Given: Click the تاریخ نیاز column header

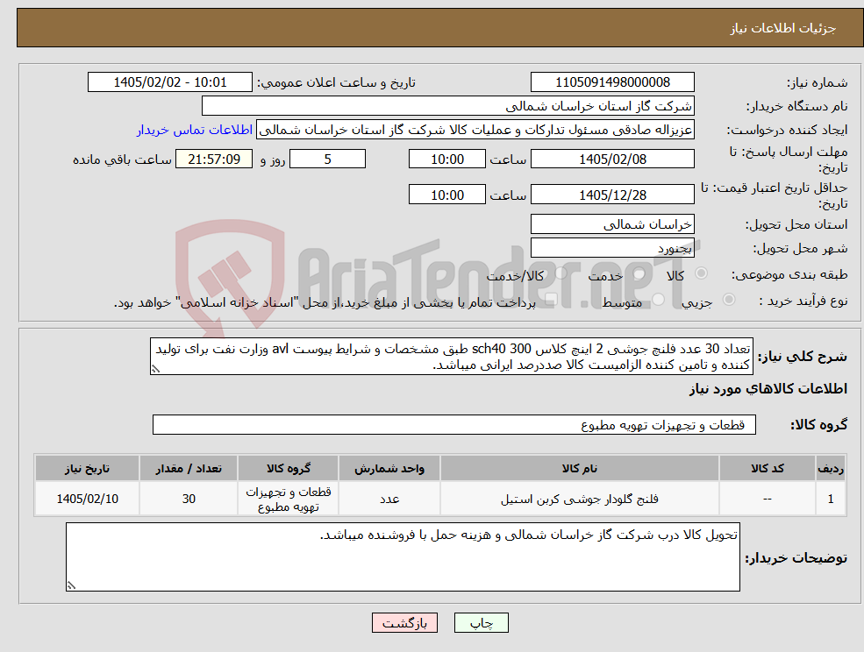Looking at the screenshot, I should click(87, 468).
